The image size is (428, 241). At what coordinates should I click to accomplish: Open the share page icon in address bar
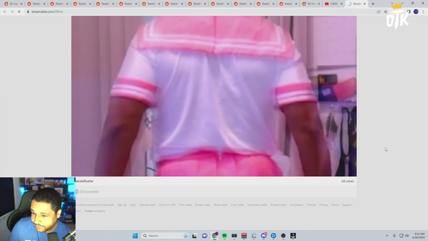click(x=379, y=12)
